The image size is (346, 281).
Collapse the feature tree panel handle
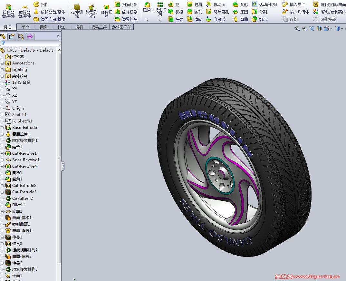coord(63,166)
